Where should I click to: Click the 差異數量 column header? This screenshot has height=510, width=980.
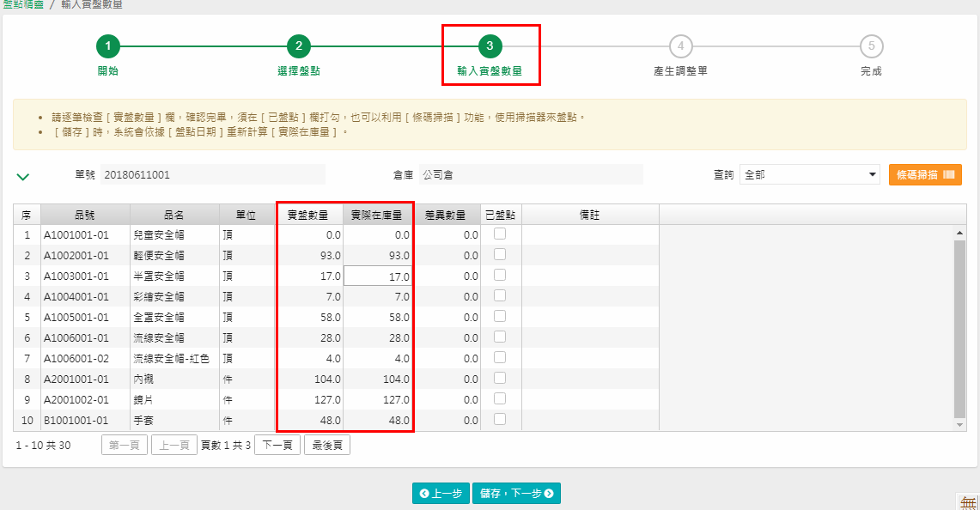pos(446,215)
